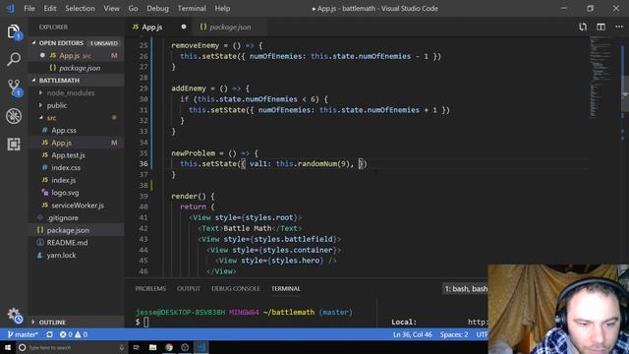Open the Explorer view in activity bar
This screenshot has height=354, width=629.
click(x=14, y=31)
